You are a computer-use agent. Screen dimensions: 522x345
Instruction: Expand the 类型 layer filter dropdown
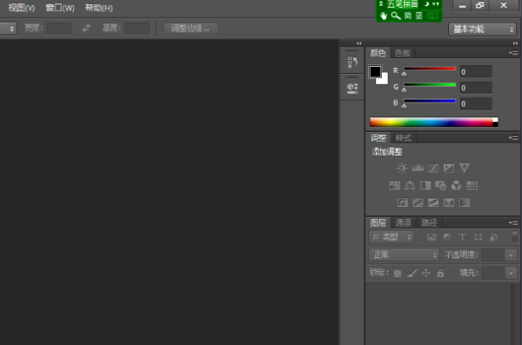coord(391,237)
